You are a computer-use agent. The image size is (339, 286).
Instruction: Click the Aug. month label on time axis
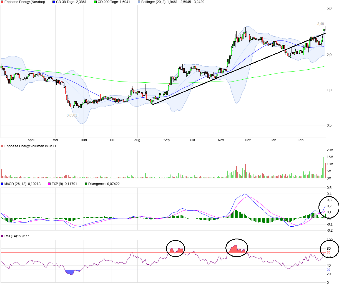[138, 140]
